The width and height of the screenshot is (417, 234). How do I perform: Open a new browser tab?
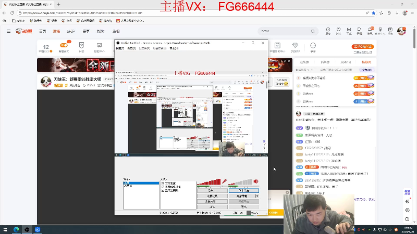pos(58,4)
